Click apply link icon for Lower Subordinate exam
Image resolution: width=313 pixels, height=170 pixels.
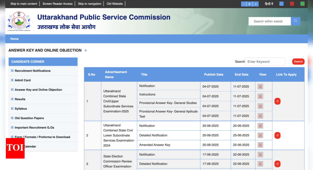[x=277, y=135]
